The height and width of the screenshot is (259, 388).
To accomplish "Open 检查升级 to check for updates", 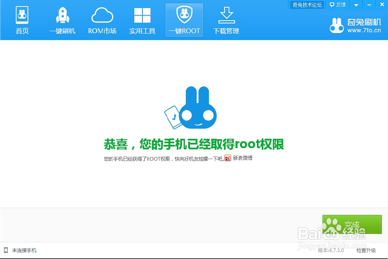I will click(367, 251).
